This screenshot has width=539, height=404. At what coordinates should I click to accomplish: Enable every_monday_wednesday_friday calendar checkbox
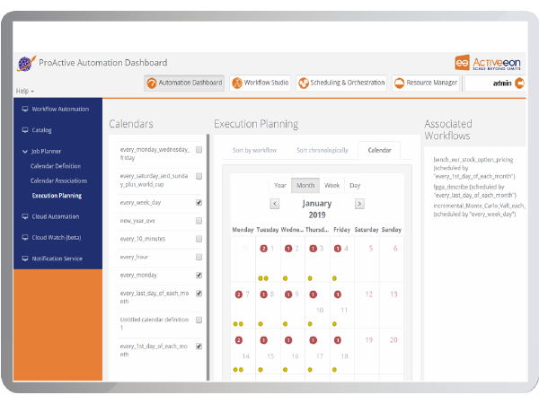click(199, 149)
